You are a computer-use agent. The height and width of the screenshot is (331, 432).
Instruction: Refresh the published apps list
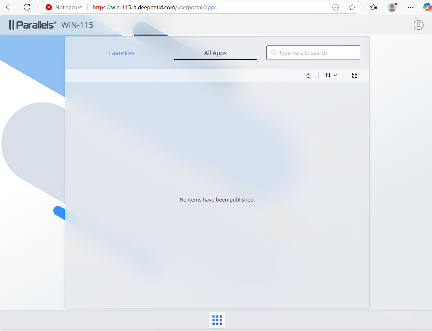[x=309, y=75]
